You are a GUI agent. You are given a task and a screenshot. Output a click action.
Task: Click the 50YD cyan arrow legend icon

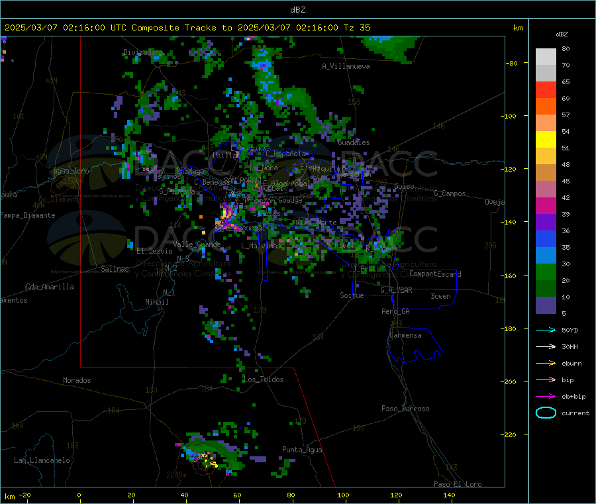[546, 330]
